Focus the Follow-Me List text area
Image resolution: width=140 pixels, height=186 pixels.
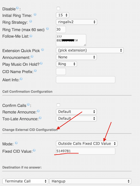[x=71, y=40]
